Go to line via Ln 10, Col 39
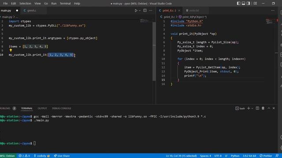Image resolution: width=282 pixels, height=158 pixels. coord(181,156)
